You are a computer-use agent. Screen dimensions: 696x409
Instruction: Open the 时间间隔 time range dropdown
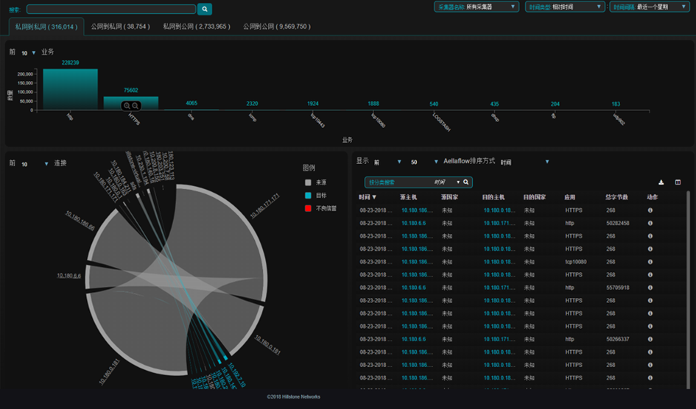pyautogui.click(x=650, y=7)
